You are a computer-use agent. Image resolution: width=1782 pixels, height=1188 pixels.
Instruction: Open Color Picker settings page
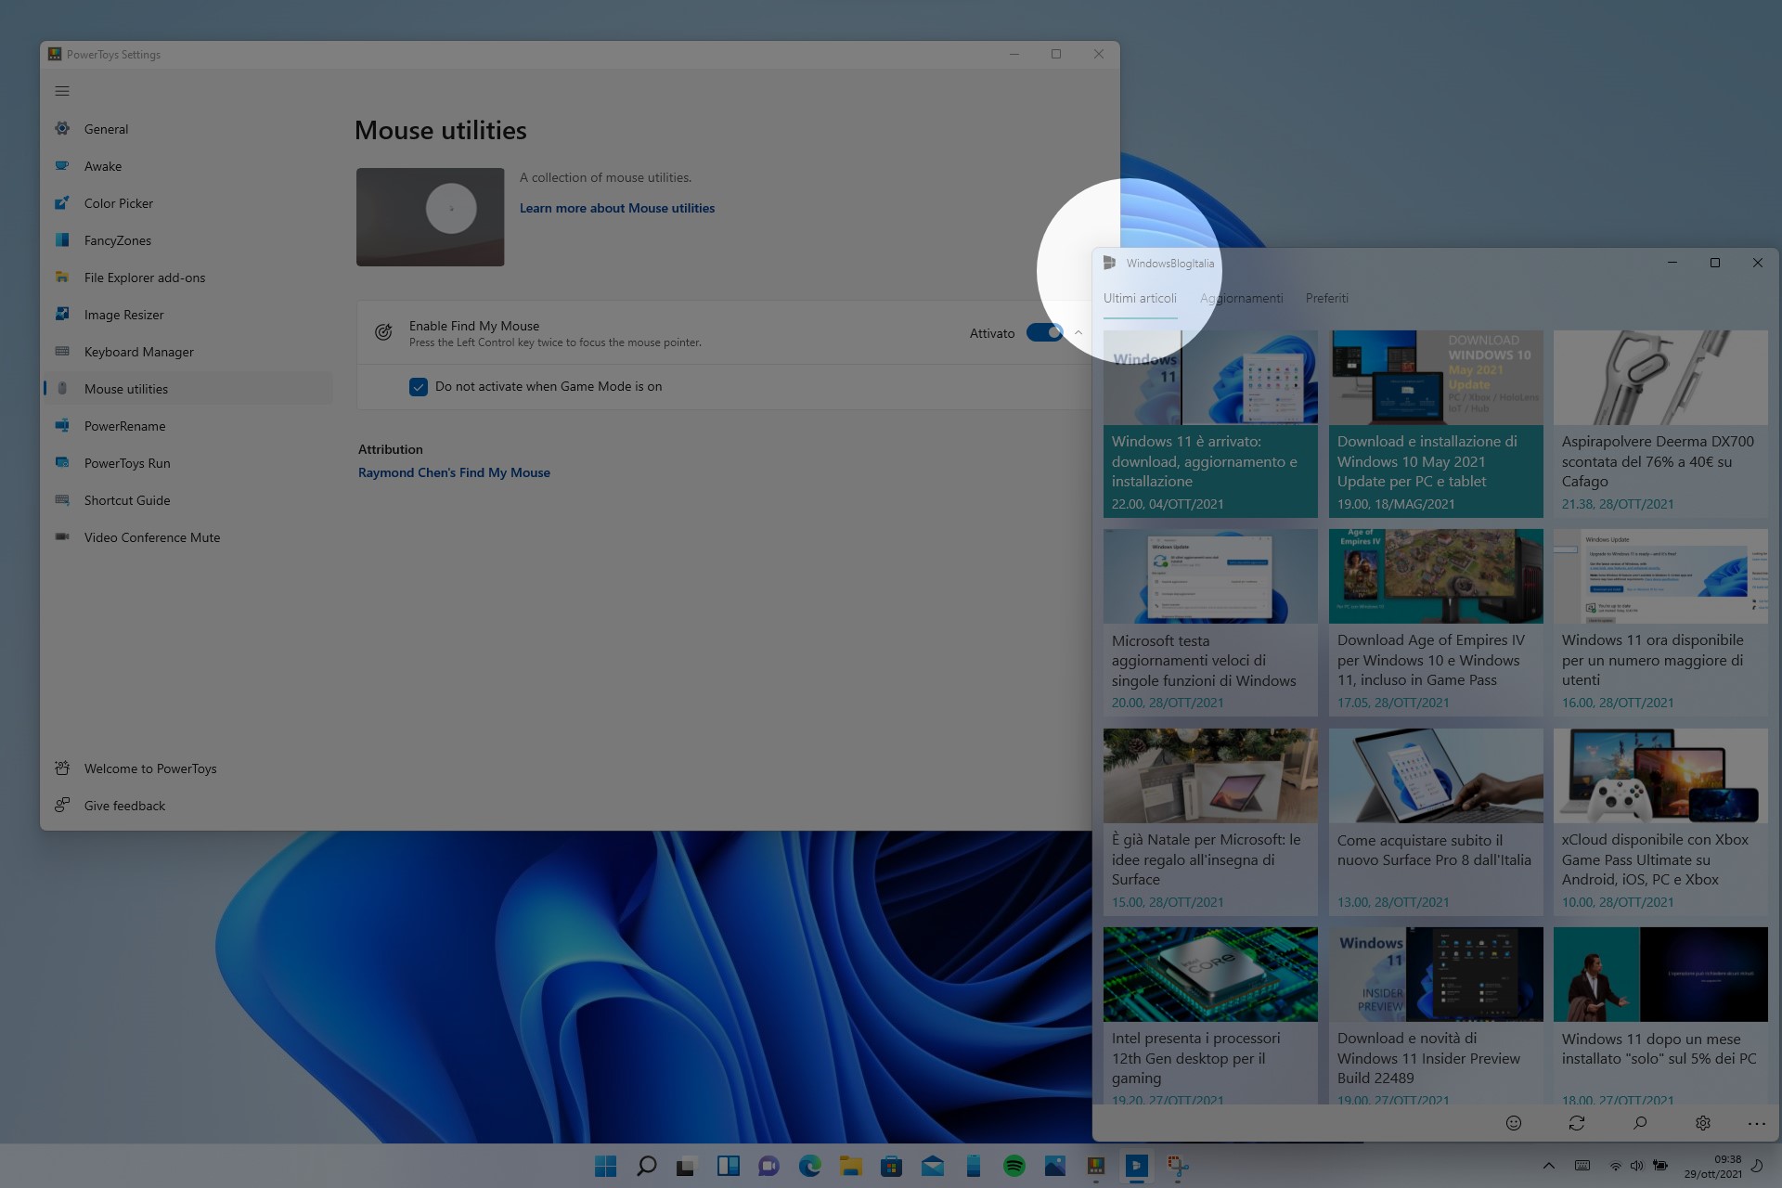[x=187, y=203]
